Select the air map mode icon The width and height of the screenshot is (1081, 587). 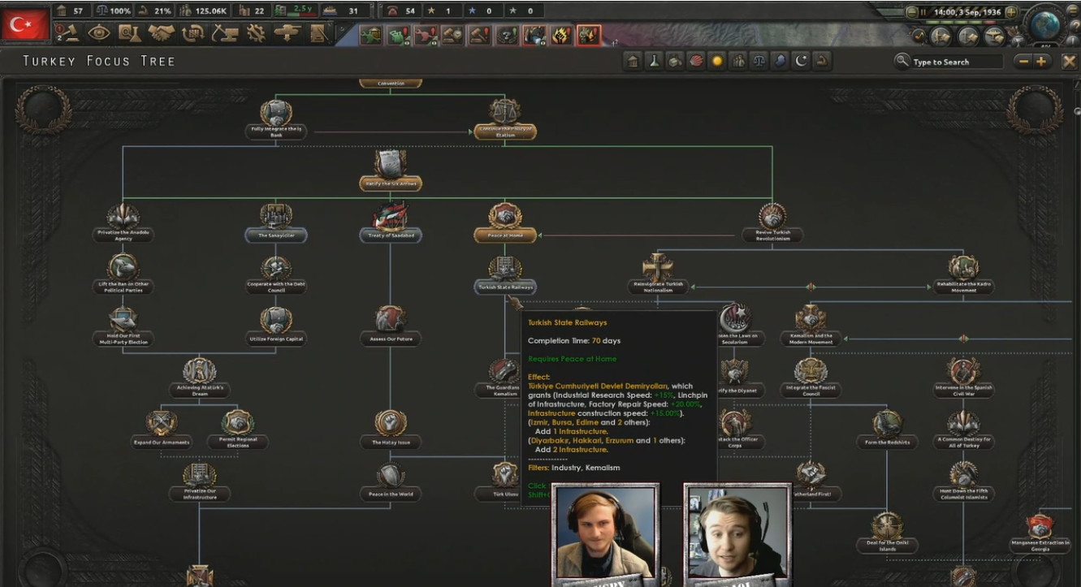(x=995, y=36)
